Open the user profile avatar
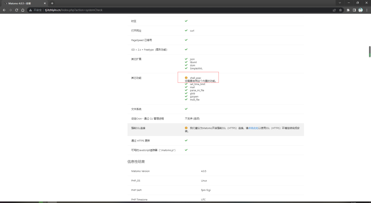 pos(360,10)
